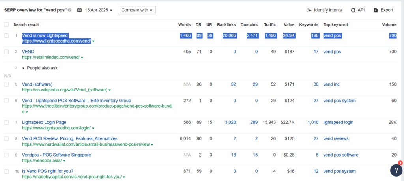Visit the en.wikipedia.org Vend_(software) URL

tap(65, 90)
